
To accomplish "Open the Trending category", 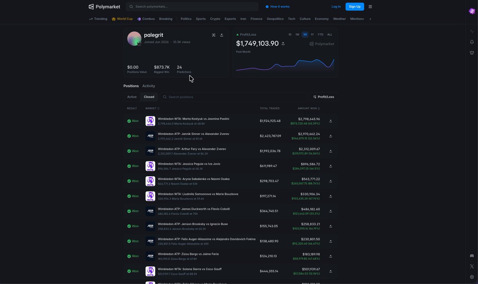I will click(x=98, y=19).
